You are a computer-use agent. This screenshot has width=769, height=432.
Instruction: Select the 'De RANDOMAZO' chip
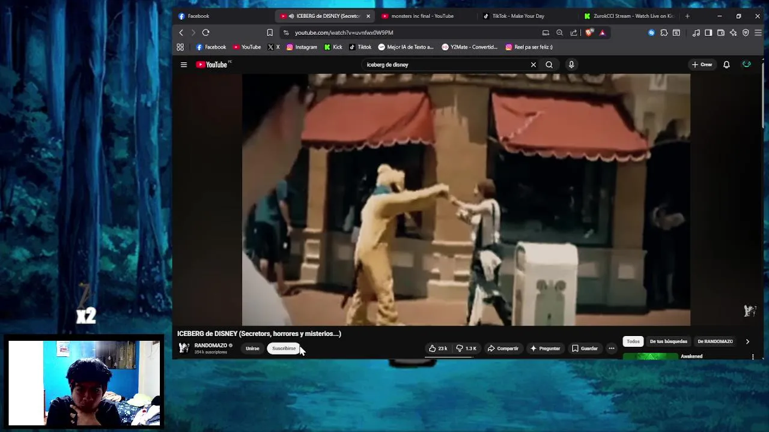point(715,341)
